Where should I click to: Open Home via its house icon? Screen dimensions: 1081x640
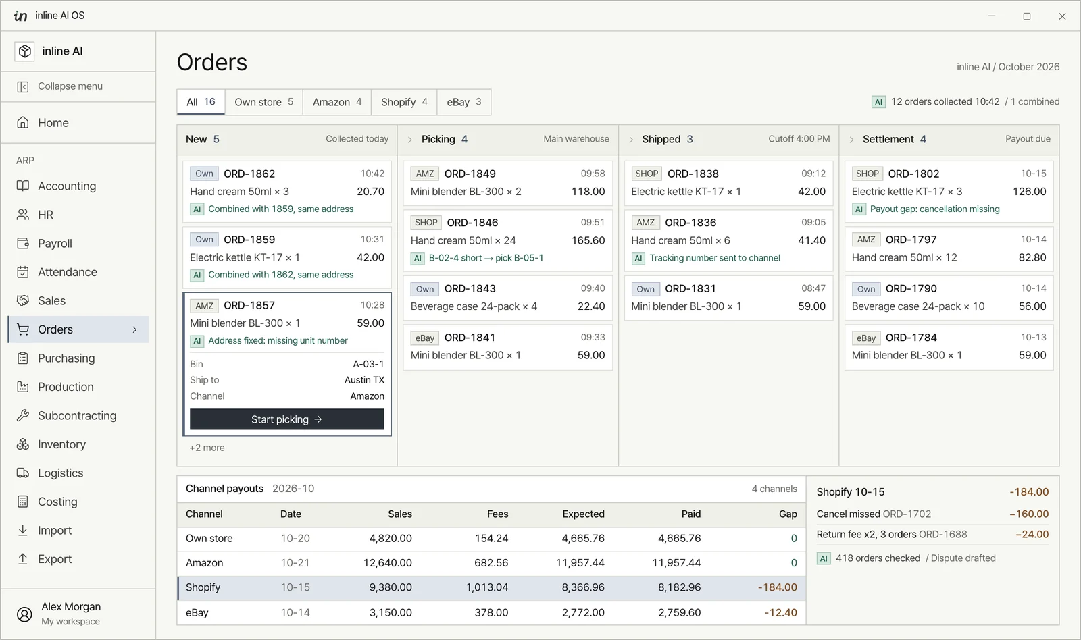click(23, 122)
